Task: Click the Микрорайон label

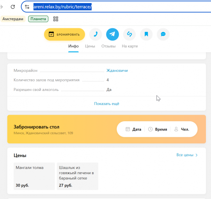Action: [x=25, y=70]
